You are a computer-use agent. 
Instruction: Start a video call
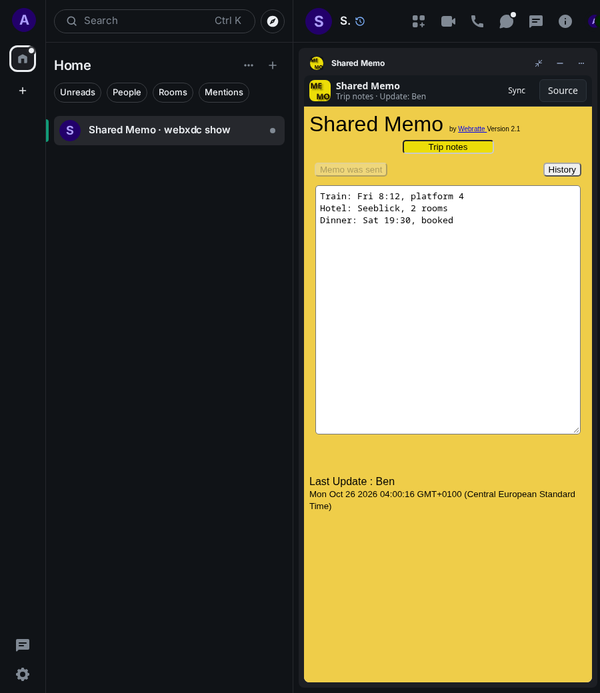click(x=448, y=21)
